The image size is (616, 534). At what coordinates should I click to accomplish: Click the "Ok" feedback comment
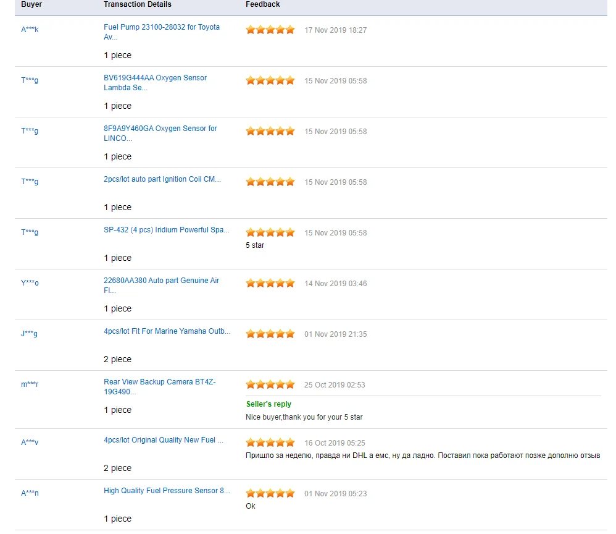(x=251, y=506)
